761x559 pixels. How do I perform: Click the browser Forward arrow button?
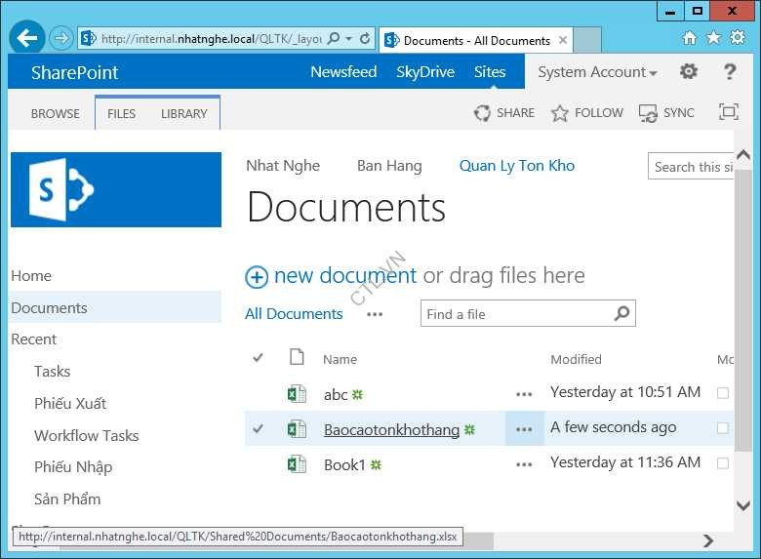(x=61, y=38)
